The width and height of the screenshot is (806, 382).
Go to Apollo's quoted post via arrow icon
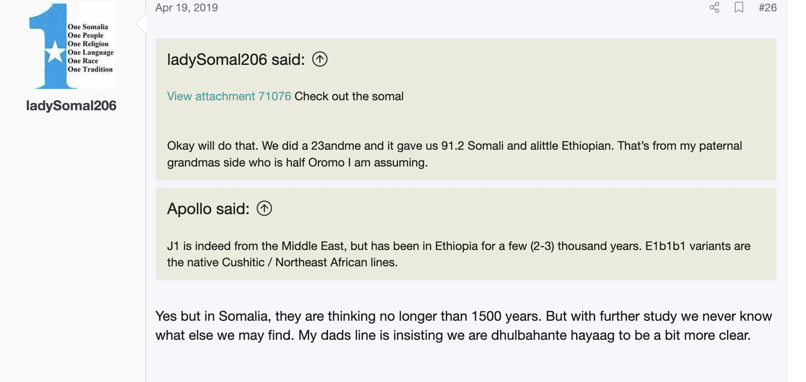[x=264, y=209]
